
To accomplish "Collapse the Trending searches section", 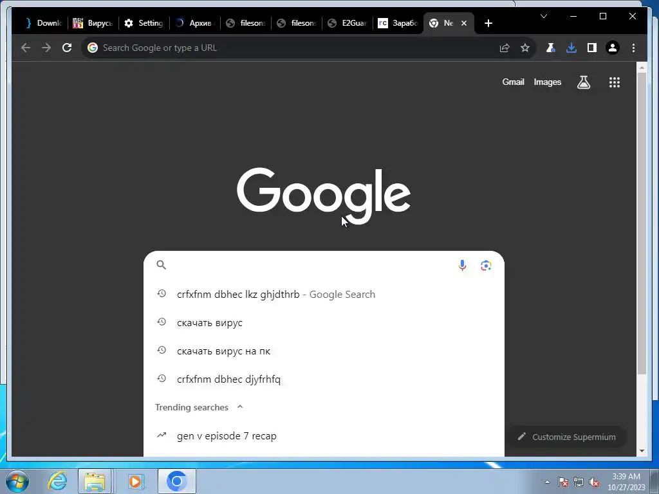I will click(x=240, y=407).
